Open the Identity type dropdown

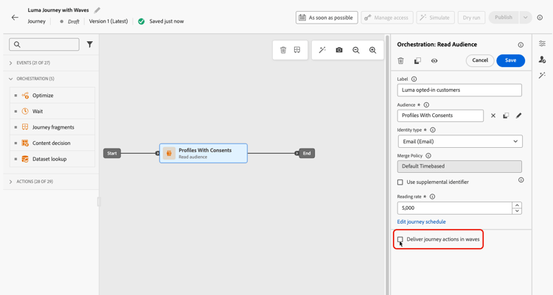459,141
